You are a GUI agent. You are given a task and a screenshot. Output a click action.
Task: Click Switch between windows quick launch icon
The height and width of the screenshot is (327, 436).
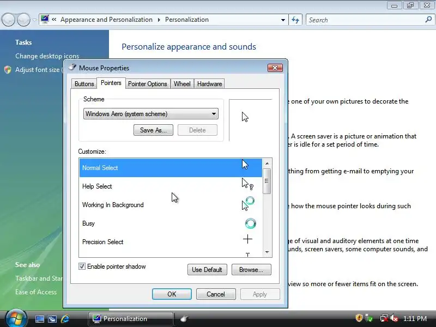pos(52,319)
